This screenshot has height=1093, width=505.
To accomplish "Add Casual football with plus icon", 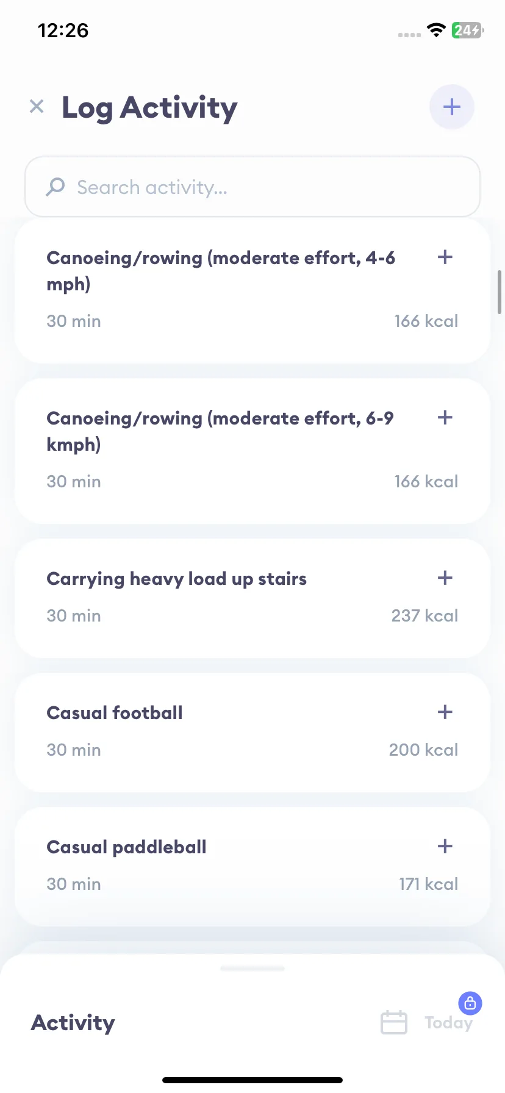I will (x=445, y=712).
